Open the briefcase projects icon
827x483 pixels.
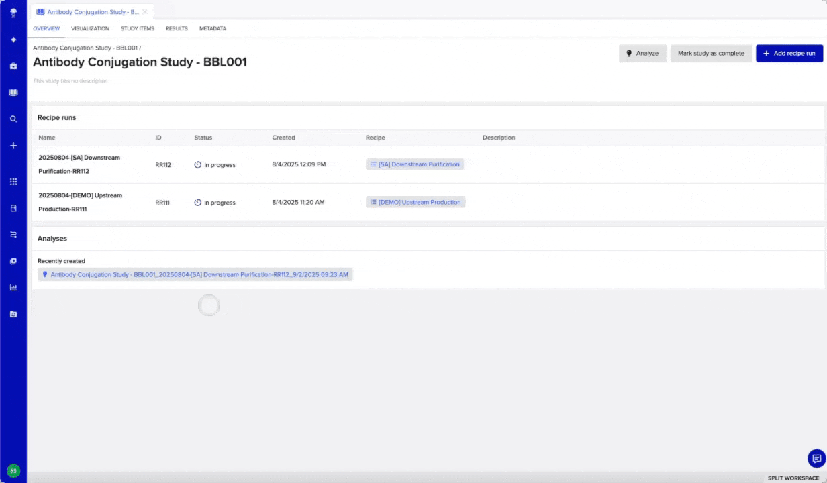pos(13,66)
